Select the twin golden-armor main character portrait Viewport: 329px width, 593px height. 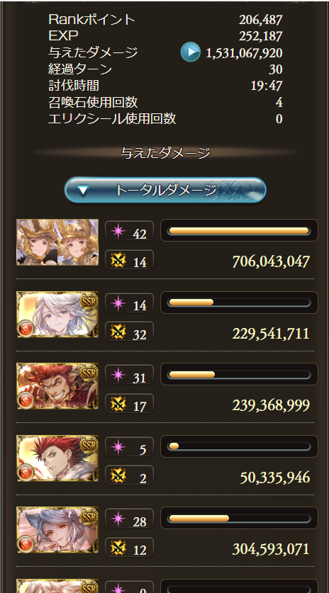click(57, 242)
